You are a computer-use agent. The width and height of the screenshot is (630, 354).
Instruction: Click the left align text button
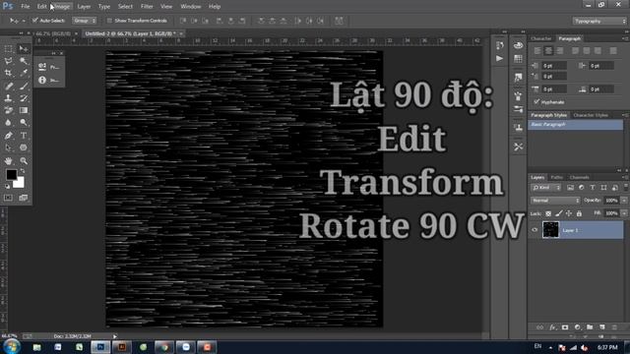click(x=537, y=51)
